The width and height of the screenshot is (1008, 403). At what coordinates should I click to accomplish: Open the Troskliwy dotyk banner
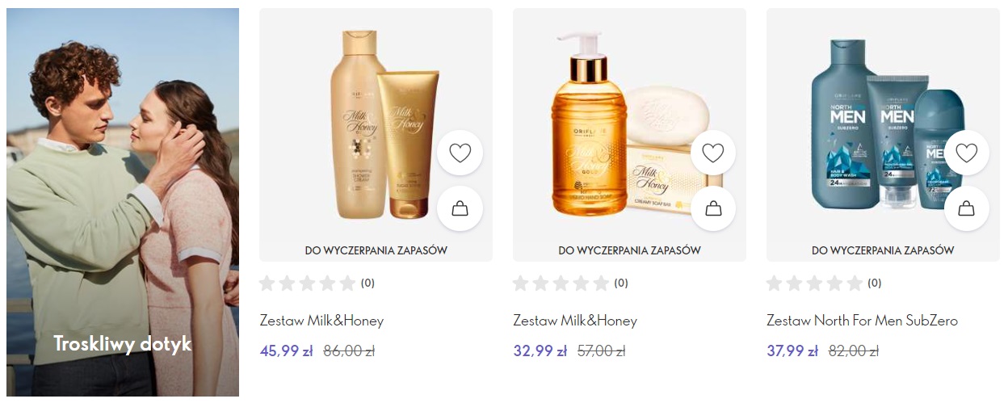[123, 203]
